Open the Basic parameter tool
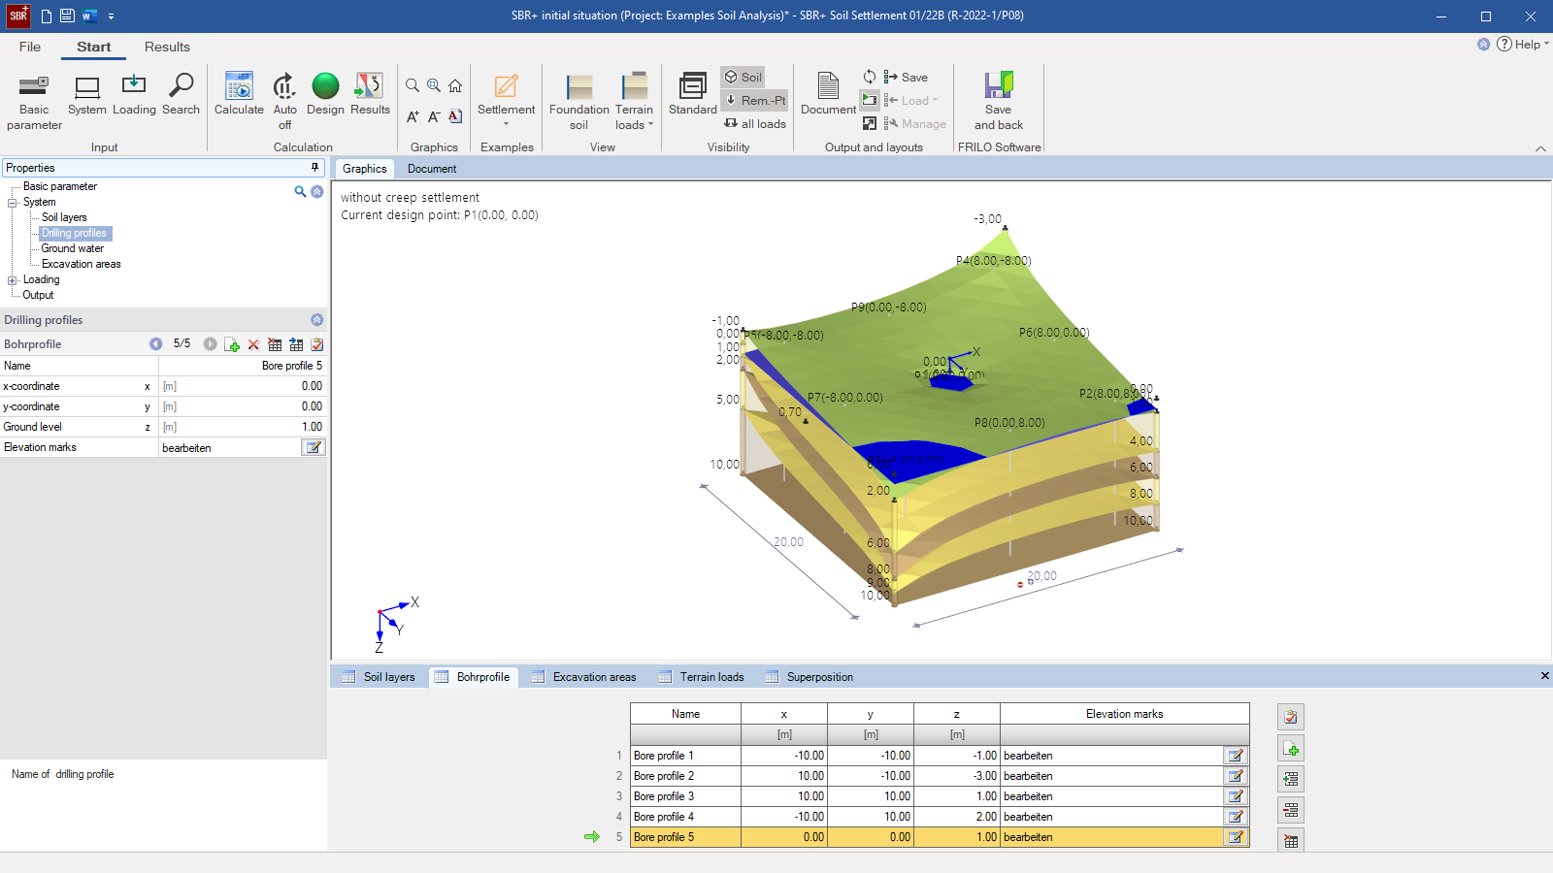1553x873 pixels. (34, 101)
